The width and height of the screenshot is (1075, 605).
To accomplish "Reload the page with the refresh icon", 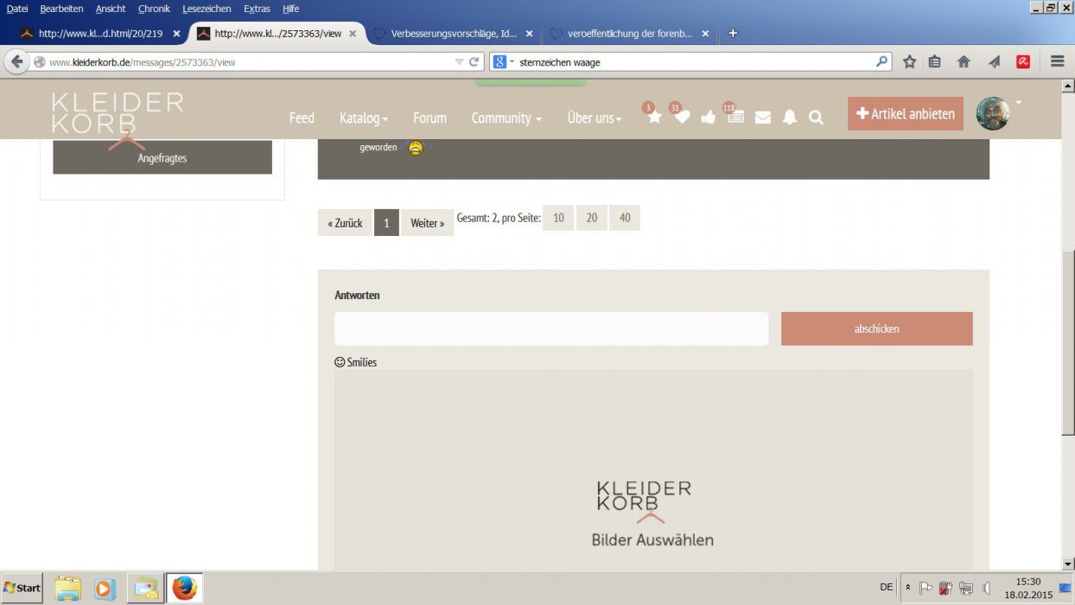I will [474, 62].
